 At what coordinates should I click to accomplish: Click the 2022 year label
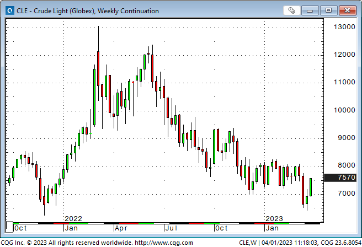coord(73,219)
